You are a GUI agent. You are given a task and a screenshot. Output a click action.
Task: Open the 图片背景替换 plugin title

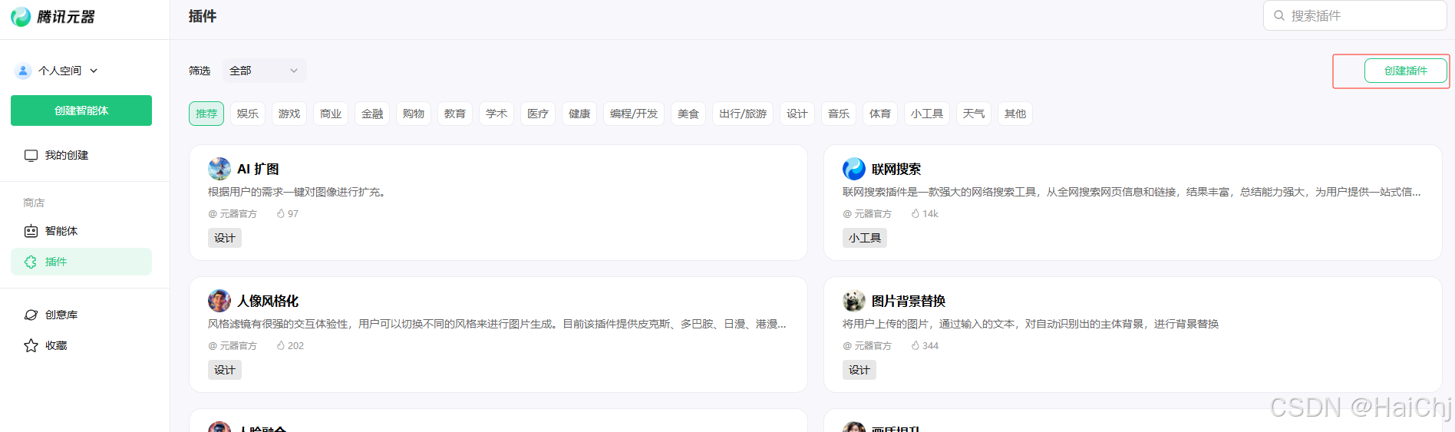tap(909, 301)
